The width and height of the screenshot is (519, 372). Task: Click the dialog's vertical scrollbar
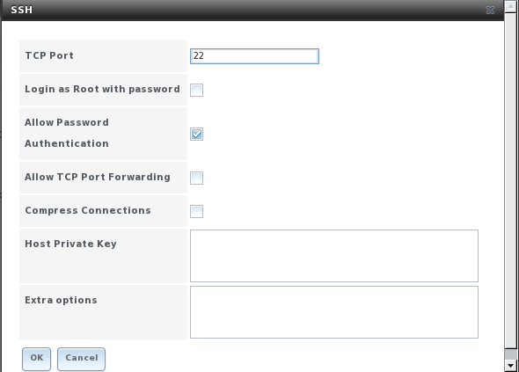tap(511, 186)
